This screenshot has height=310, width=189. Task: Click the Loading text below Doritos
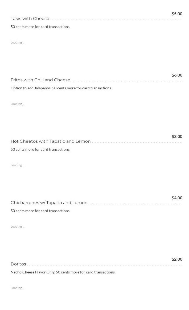coord(17,288)
